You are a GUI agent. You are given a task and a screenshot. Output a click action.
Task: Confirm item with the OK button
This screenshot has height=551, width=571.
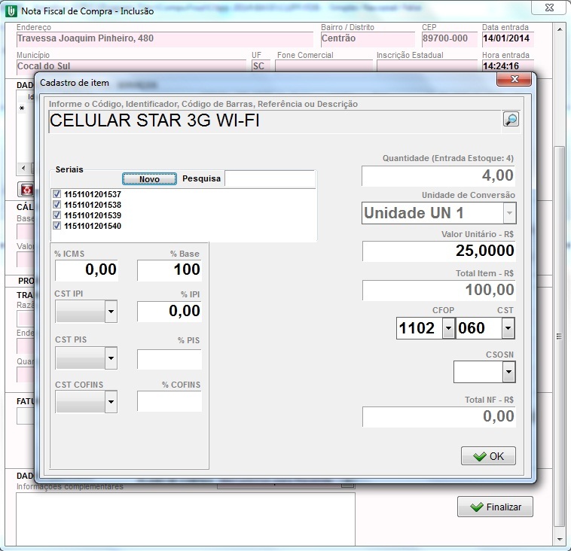coord(488,456)
